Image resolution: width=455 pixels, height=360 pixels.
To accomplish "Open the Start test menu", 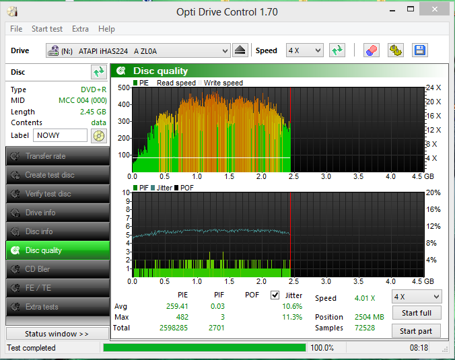I will (x=47, y=29).
